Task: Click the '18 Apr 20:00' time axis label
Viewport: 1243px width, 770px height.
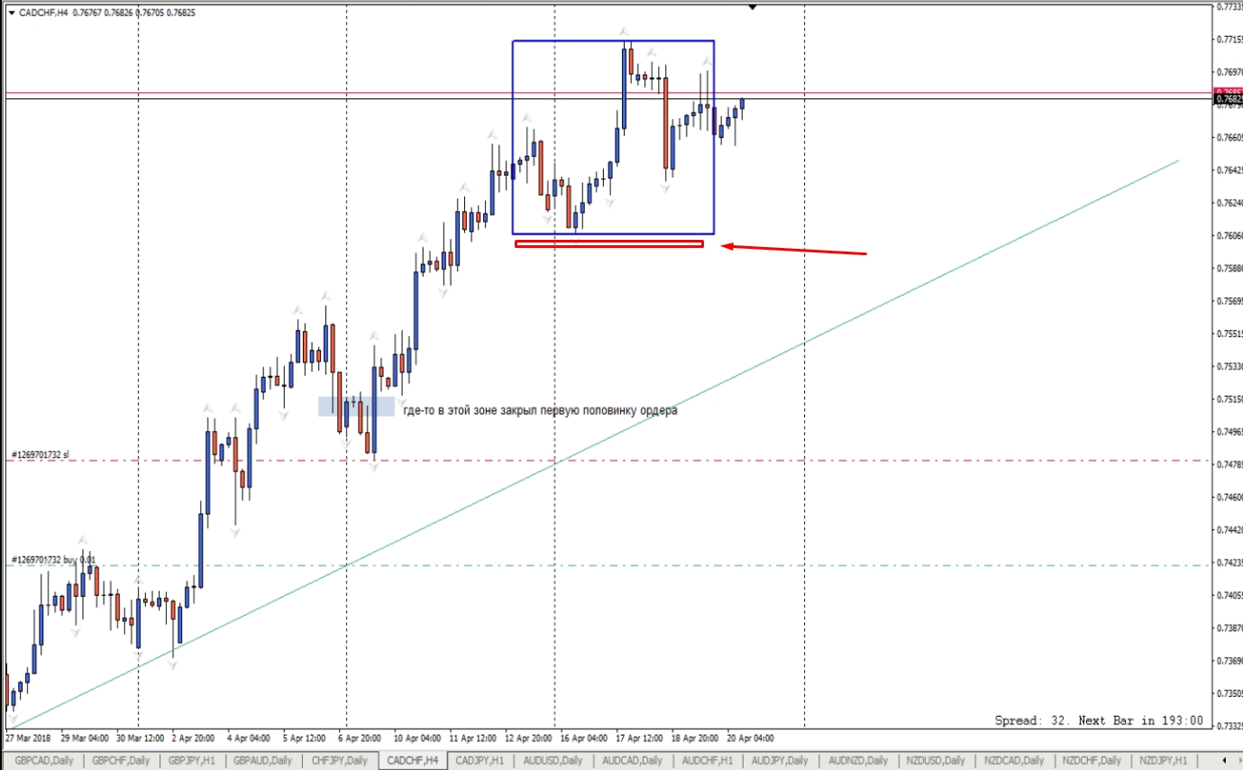Action: [694, 738]
